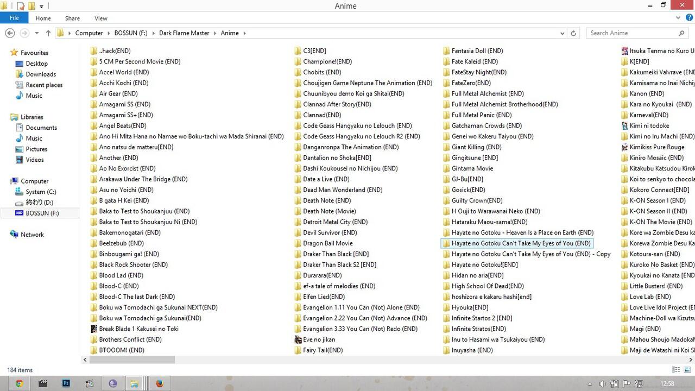Viewport: 695px width, 391px height.
Task: Select Kimikiss Pure Rouge file icon
Action: click(x=624, y=147)
